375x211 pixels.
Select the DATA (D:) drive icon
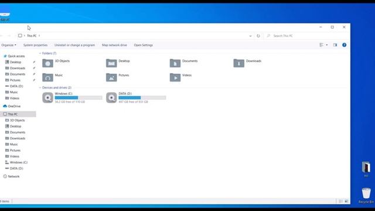click(111, 98)
